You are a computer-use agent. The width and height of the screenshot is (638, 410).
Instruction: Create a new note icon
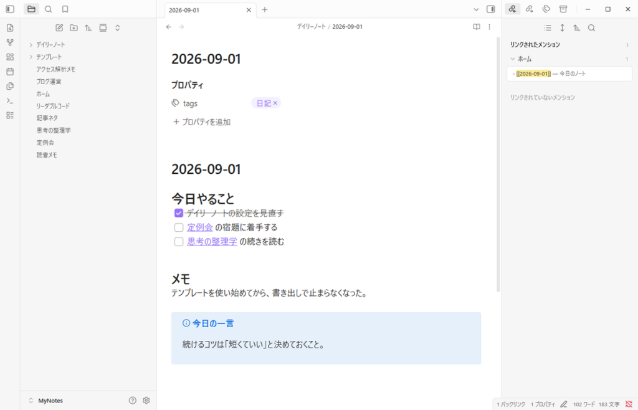pos(59,27)
